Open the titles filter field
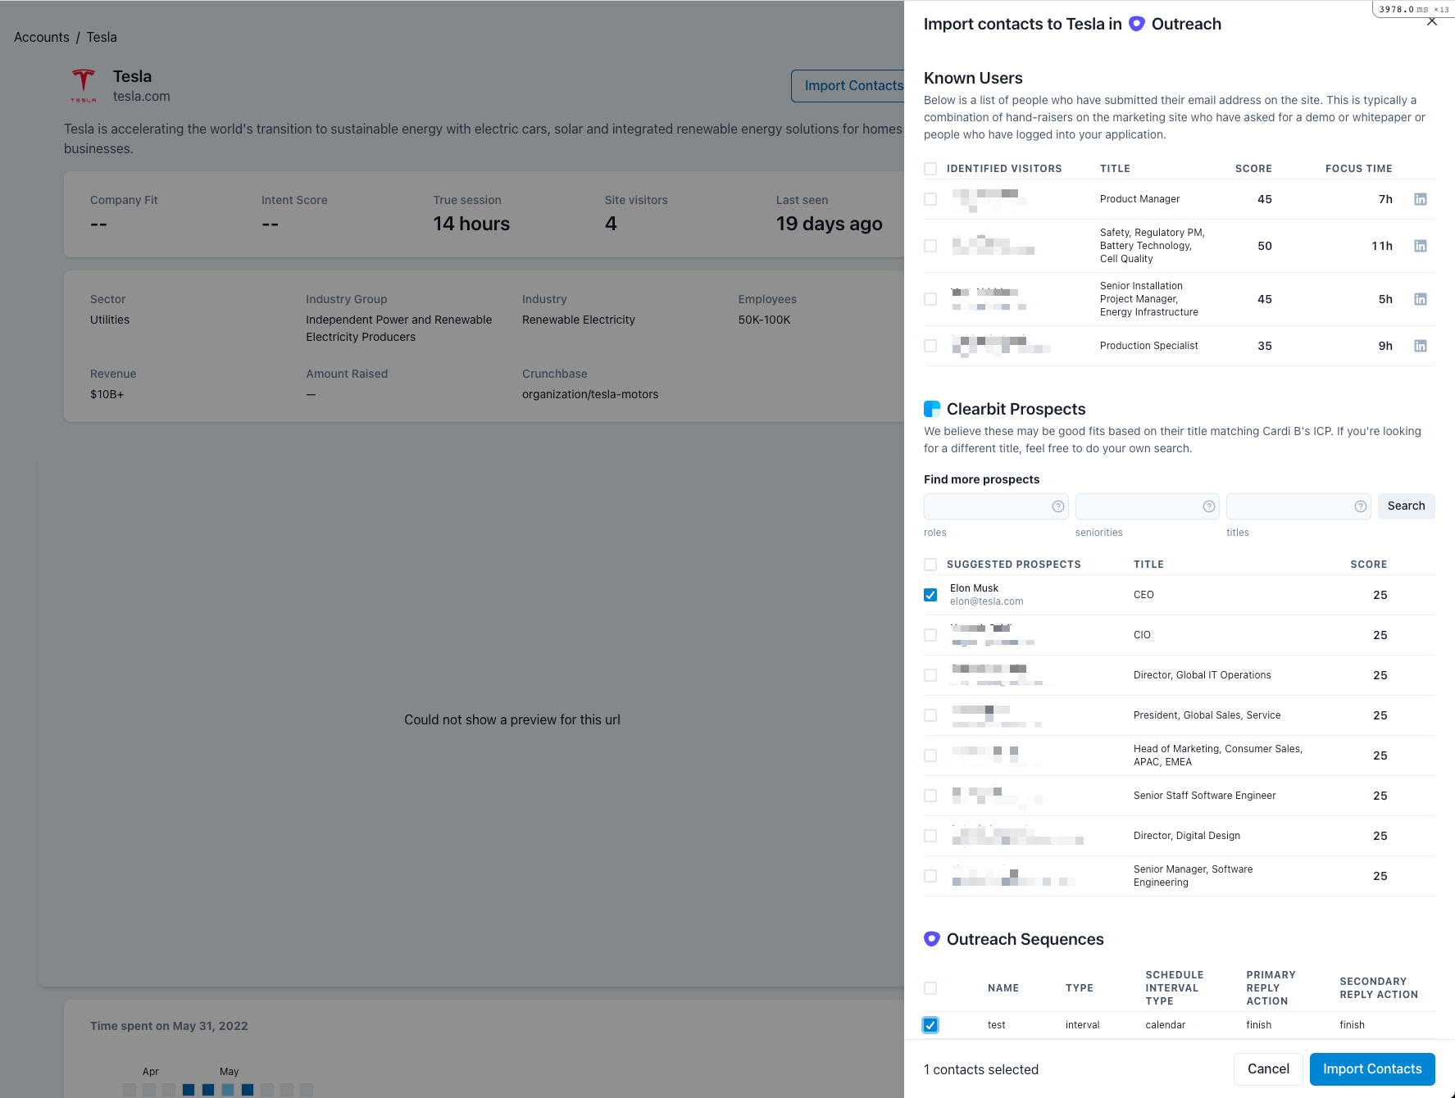 click(x=1289, y=506)
